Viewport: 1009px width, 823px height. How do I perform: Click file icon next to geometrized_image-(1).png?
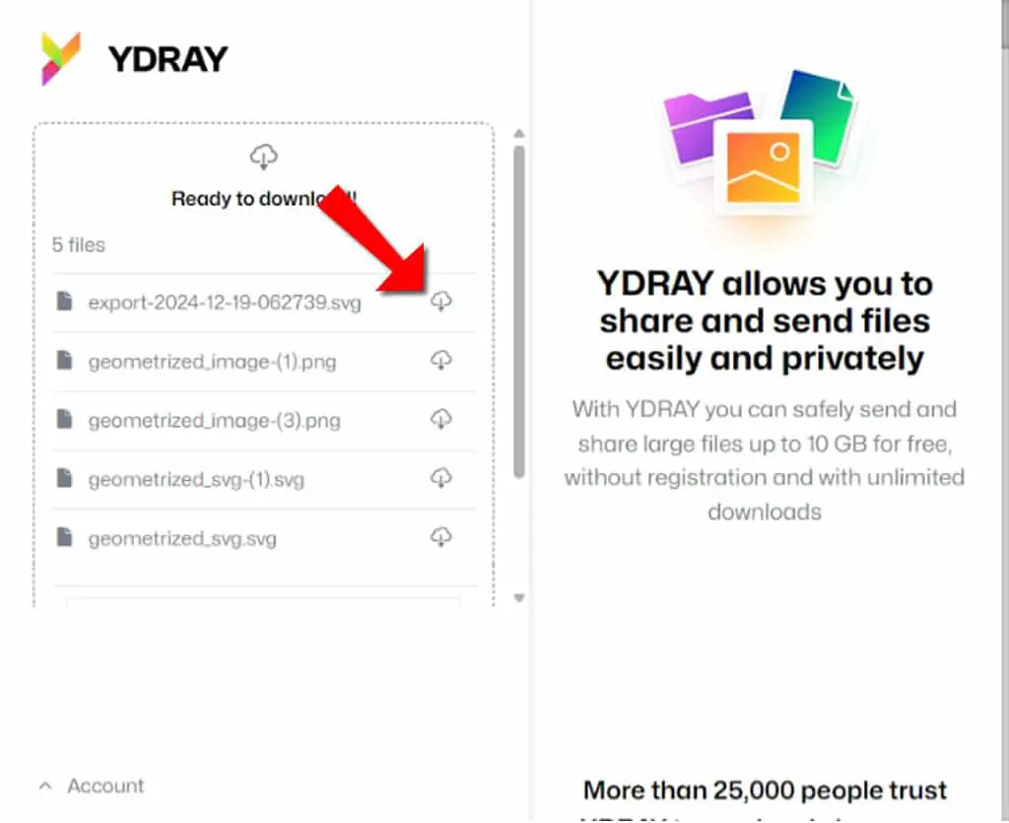(64, 360)
